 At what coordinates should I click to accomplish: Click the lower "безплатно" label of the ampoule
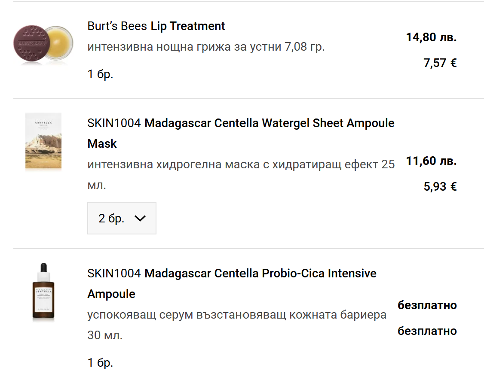tap(427, 331)
